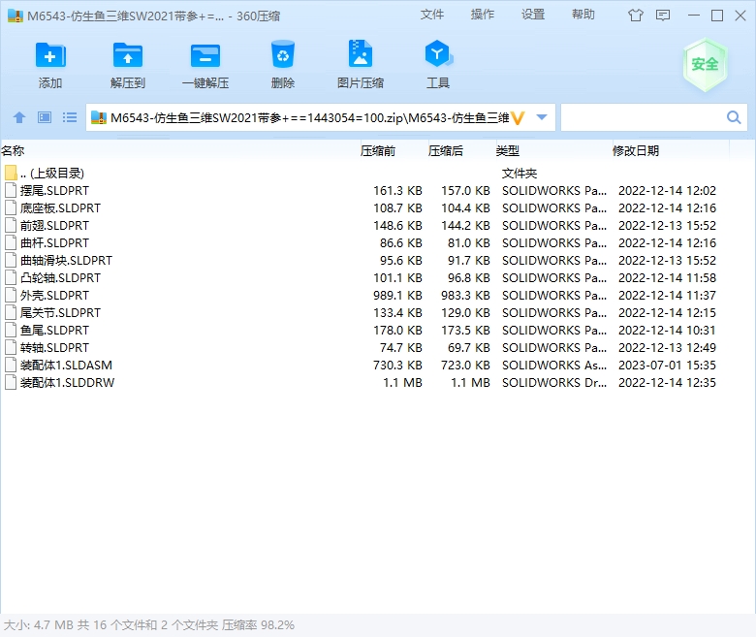Screen dimensions: 756x637
Task: Click file icon of 摆尾.SLDPRT
Action: point(11,190)
